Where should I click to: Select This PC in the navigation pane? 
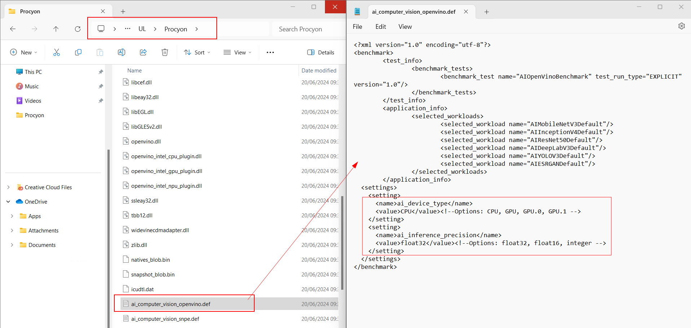pos(33,72)
